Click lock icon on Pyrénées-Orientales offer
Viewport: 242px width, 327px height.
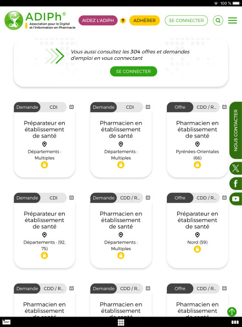point(197,165)
